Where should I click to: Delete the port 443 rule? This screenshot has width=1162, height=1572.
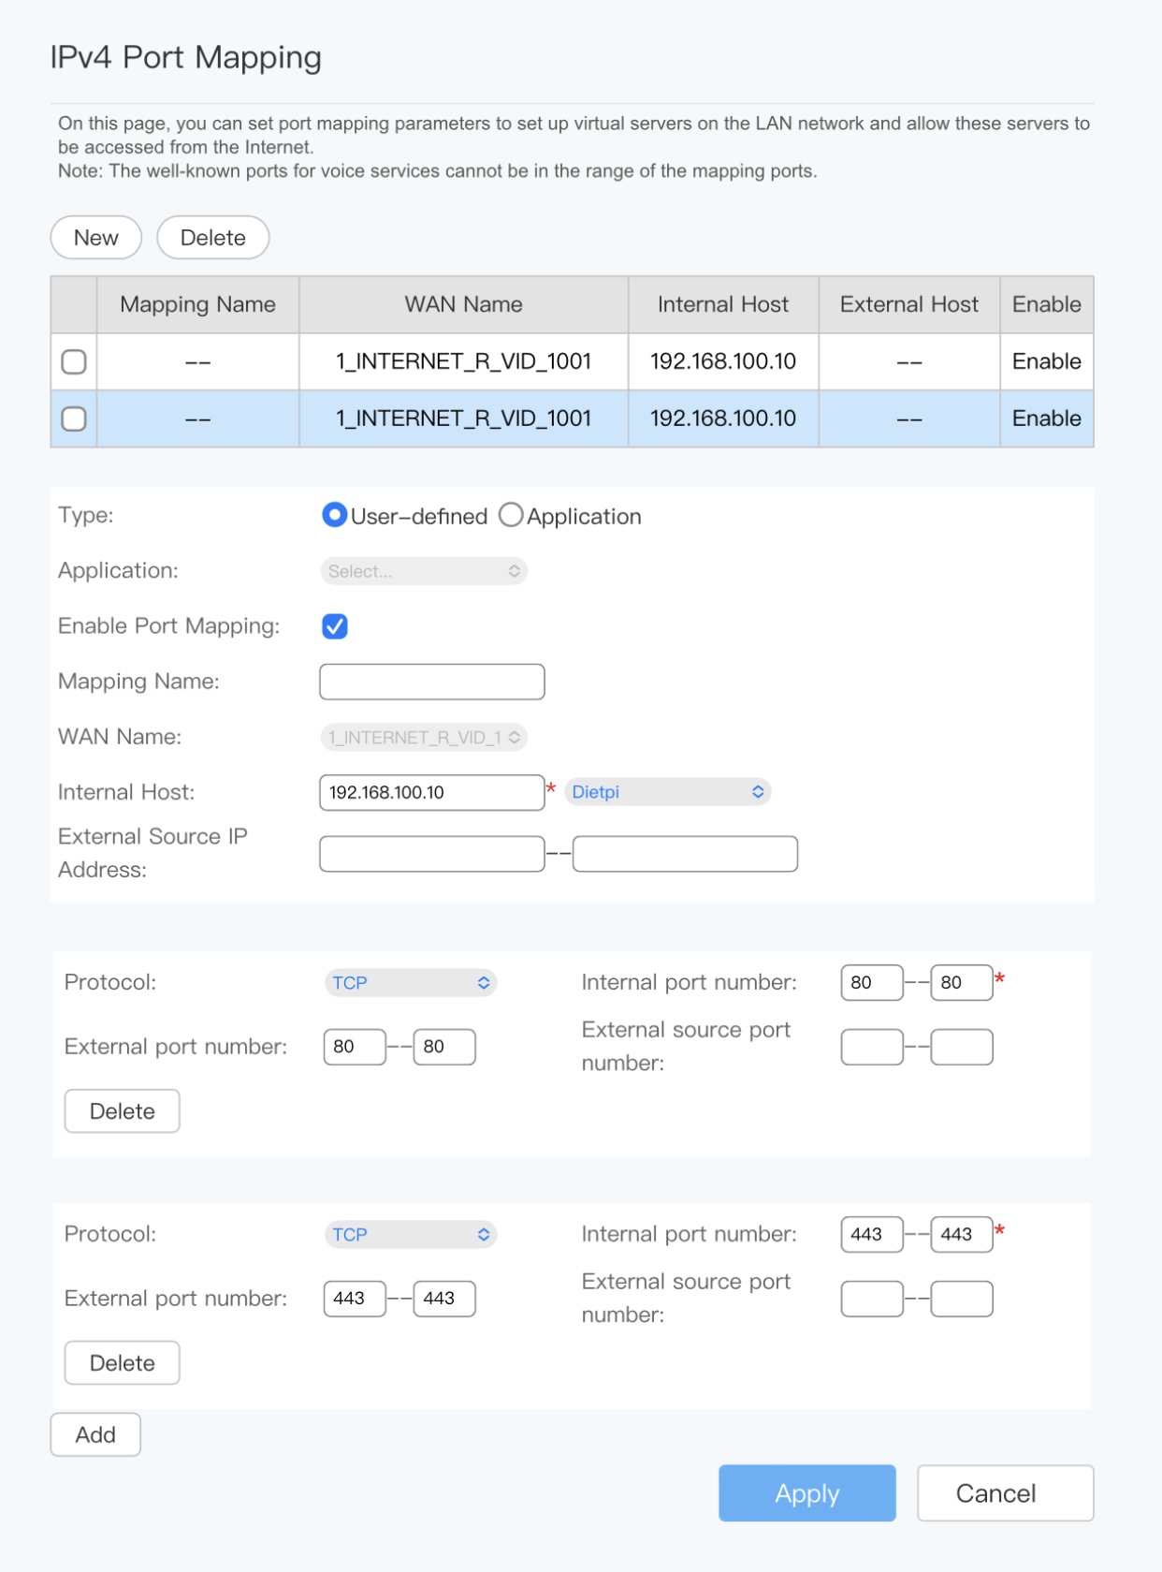point(122,1363)
